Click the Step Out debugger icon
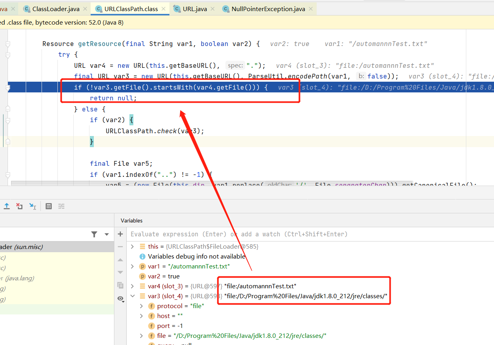 click(6, 206)
